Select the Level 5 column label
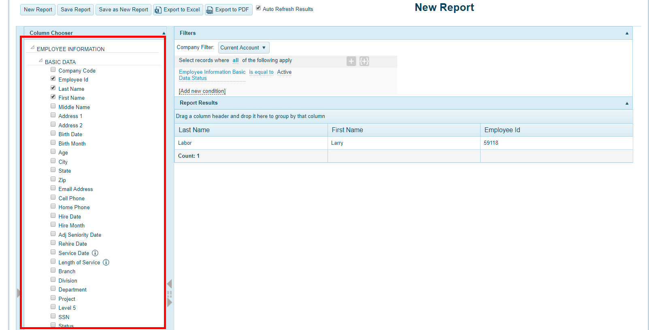Viewport: 649px width, 330px height. point(67,308)
